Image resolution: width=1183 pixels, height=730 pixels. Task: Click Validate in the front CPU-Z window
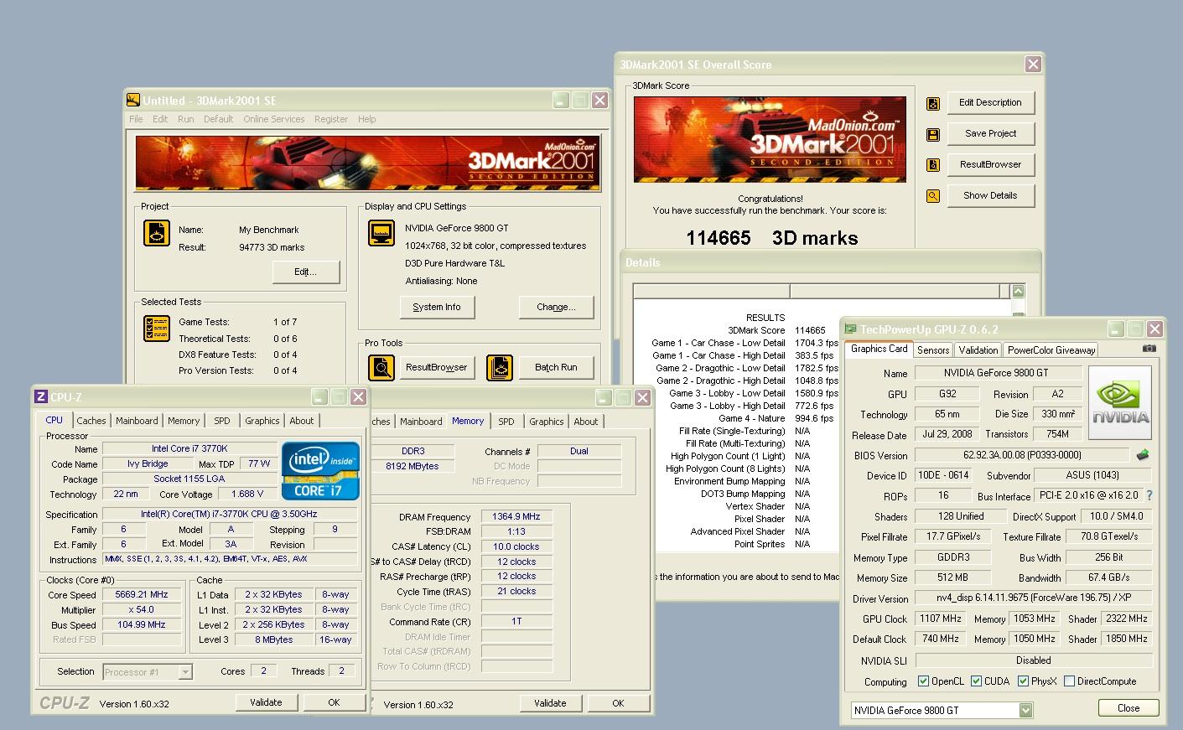click(266, 702)
